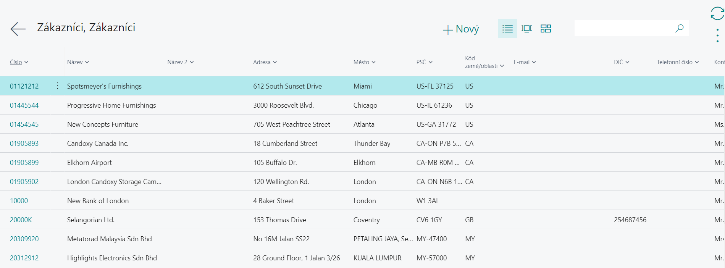Go back using the left arrow

click(x=18, y=29)
